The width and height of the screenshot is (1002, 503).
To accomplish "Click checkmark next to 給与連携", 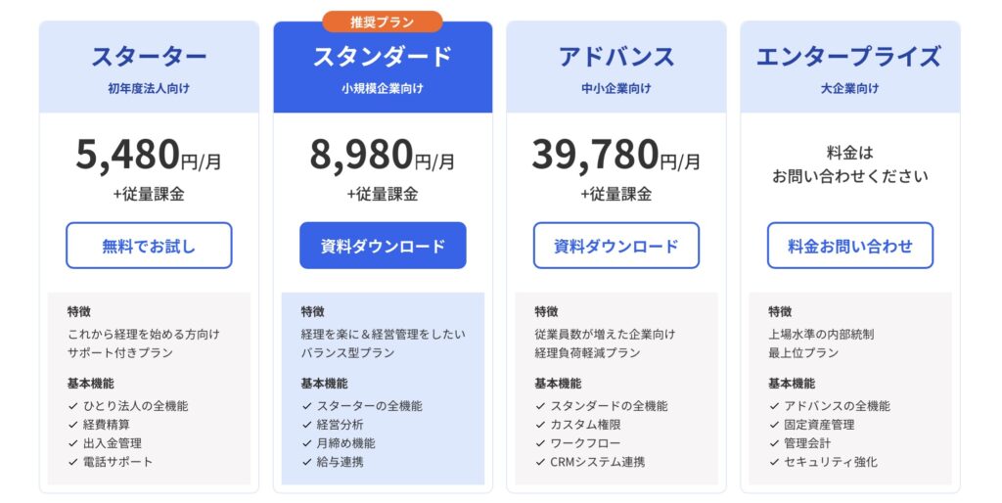I will [x=306, y=462].
